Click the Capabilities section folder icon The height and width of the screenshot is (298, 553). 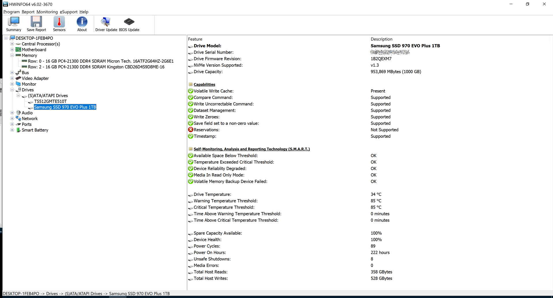coord(190,84)
